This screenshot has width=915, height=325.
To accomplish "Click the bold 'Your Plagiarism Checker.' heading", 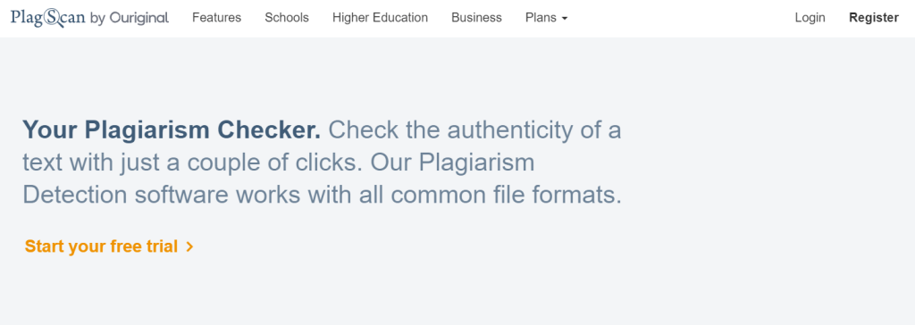I will pyautogui.click(x=172, y=129).
